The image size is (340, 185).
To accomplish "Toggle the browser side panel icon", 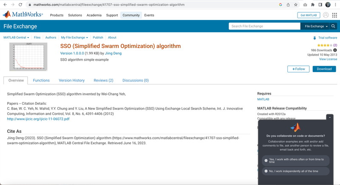I will [320, 5].
